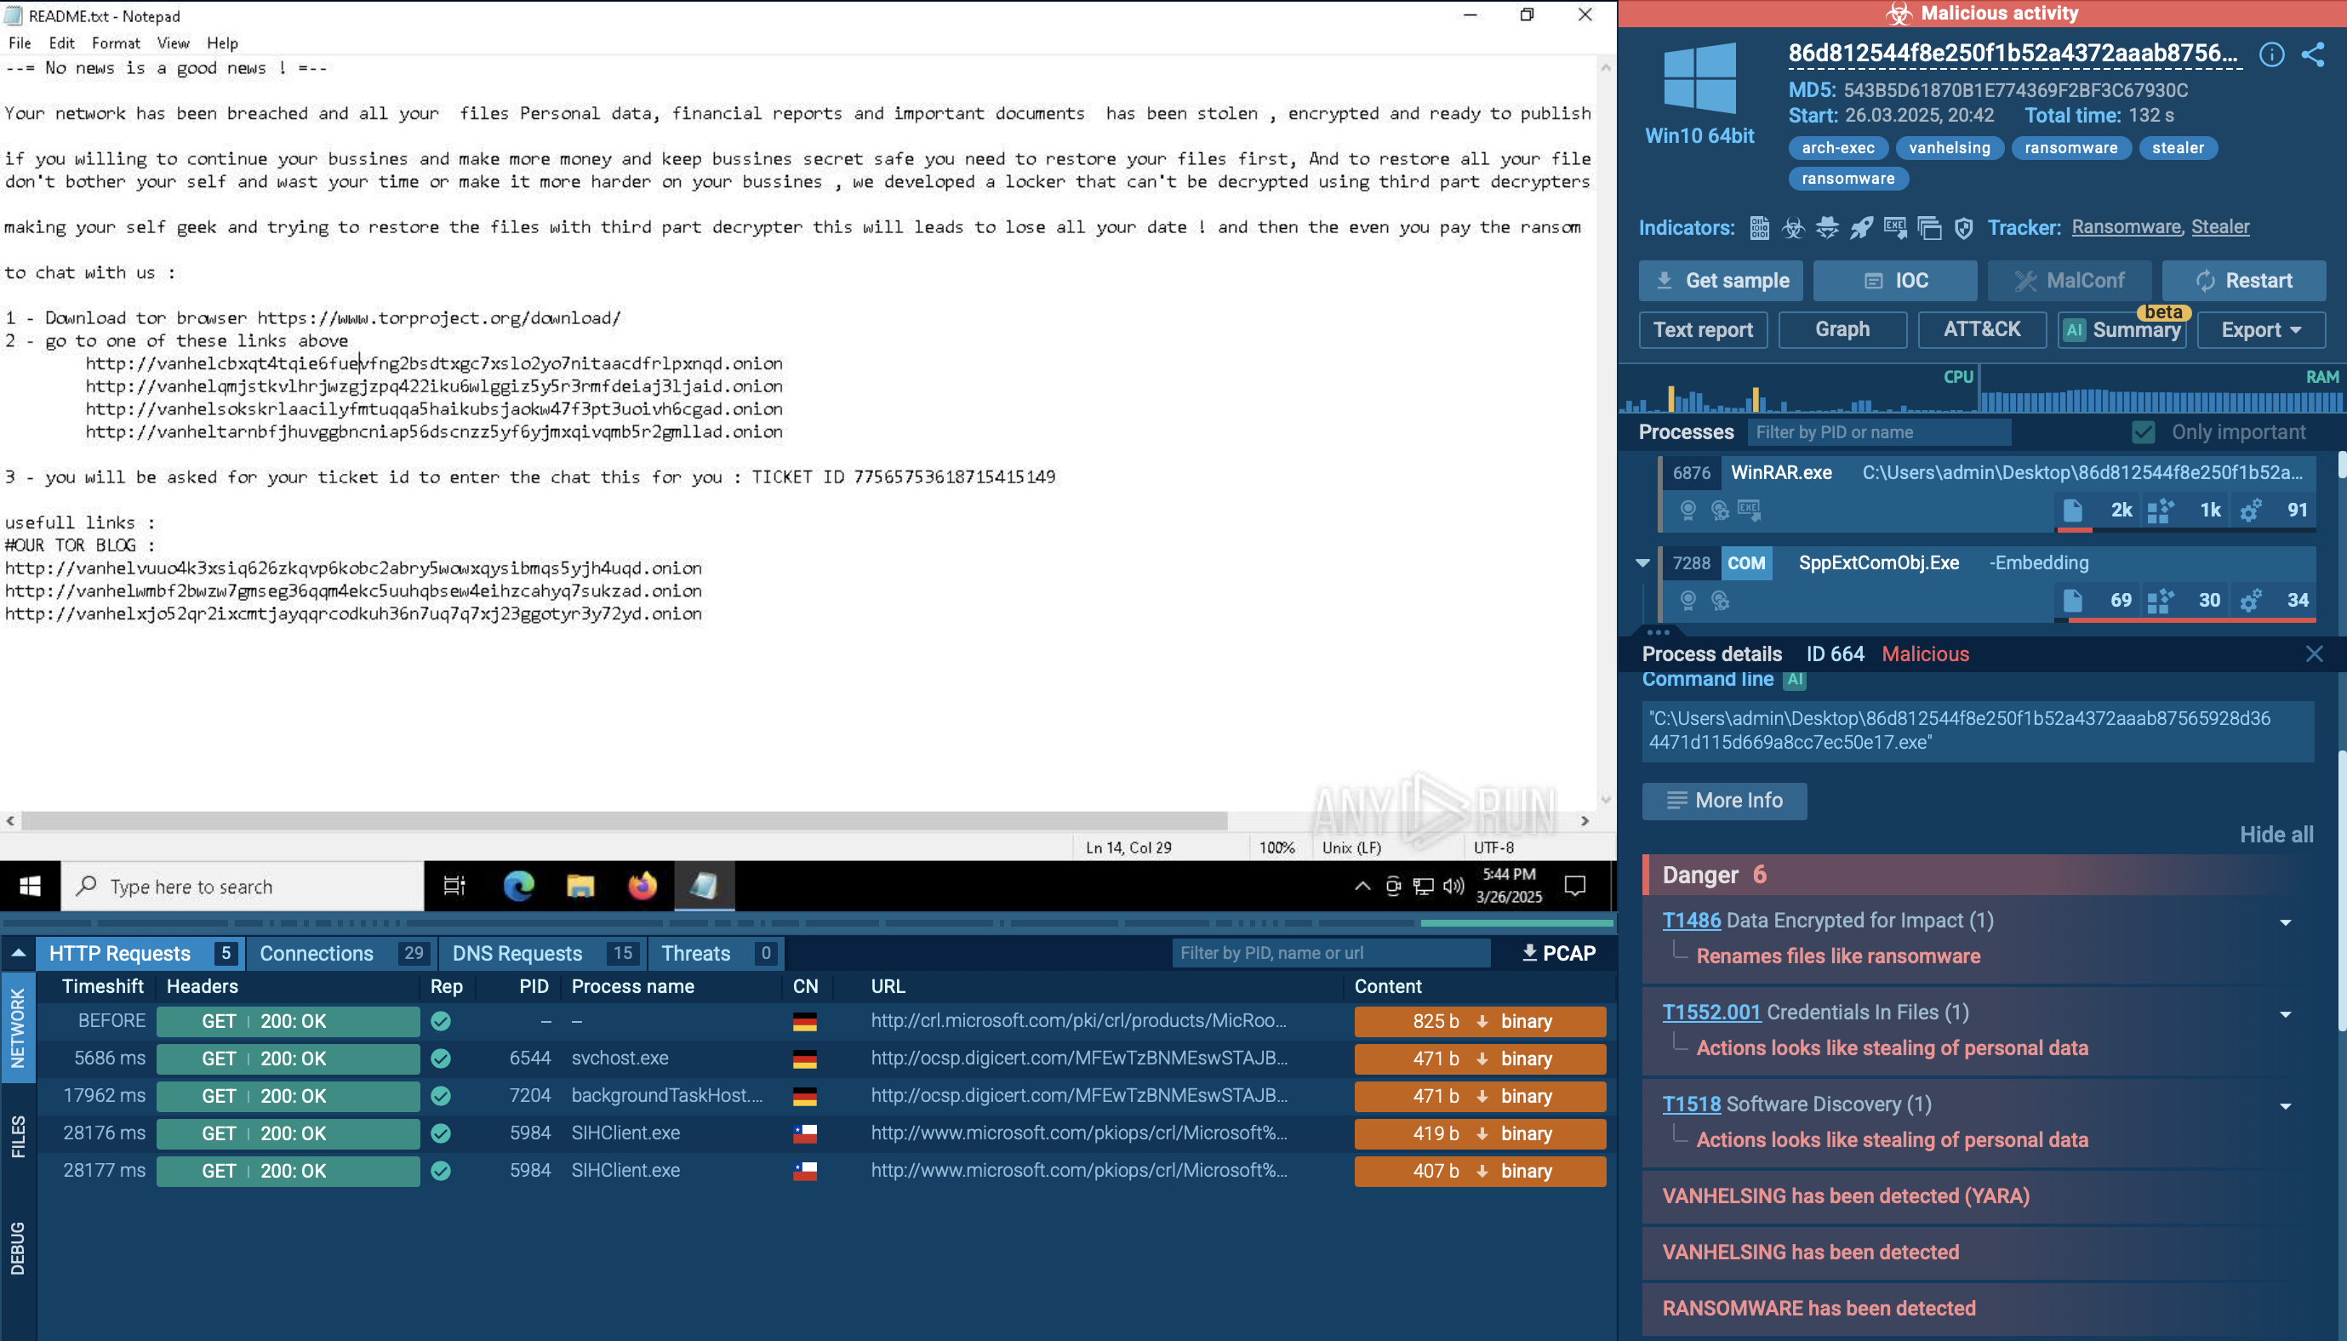Collapse the SppExtComObj.Exe process tree
The width and height of the screenshot is (2347, 1341).
click(1642, 562)
